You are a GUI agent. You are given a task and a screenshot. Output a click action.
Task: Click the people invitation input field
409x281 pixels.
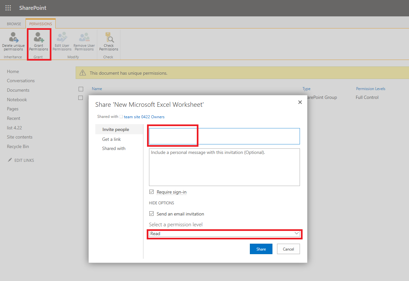coord(173,136)
